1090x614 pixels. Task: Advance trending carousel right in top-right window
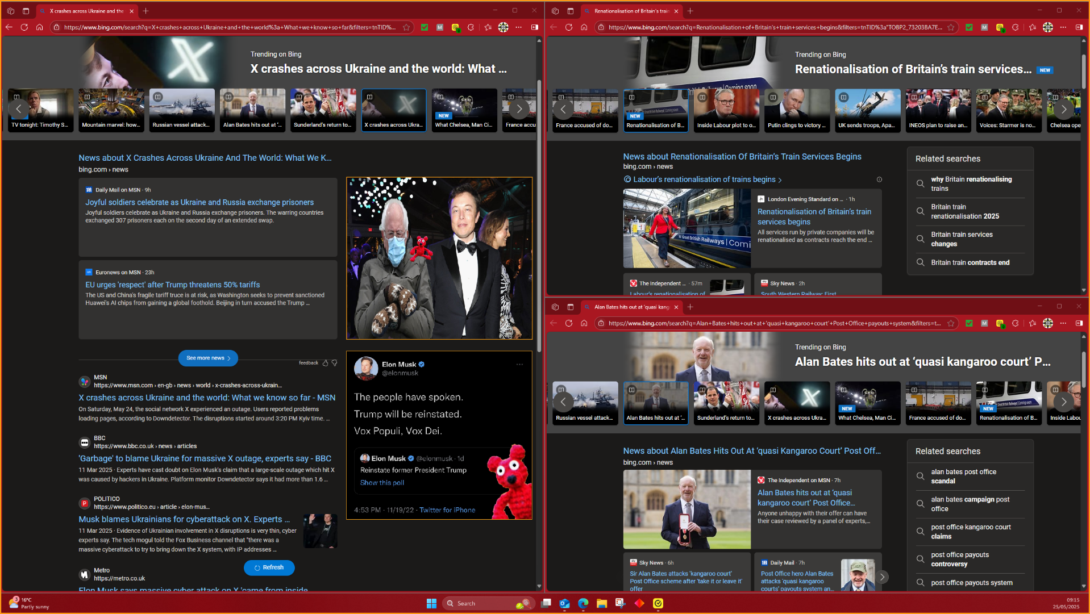pyautogui.click(x=1063, y=109)
